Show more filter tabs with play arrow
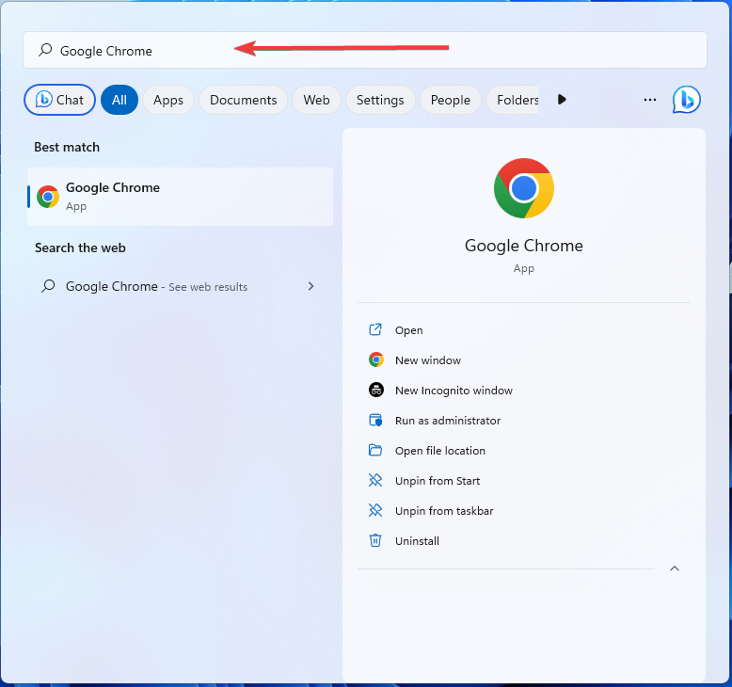 (x=562, y=100)
